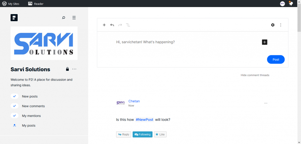Click the My posts person icon
This screenshot has width=301, height=144.
pyautogui.click(x=14, y=125)
